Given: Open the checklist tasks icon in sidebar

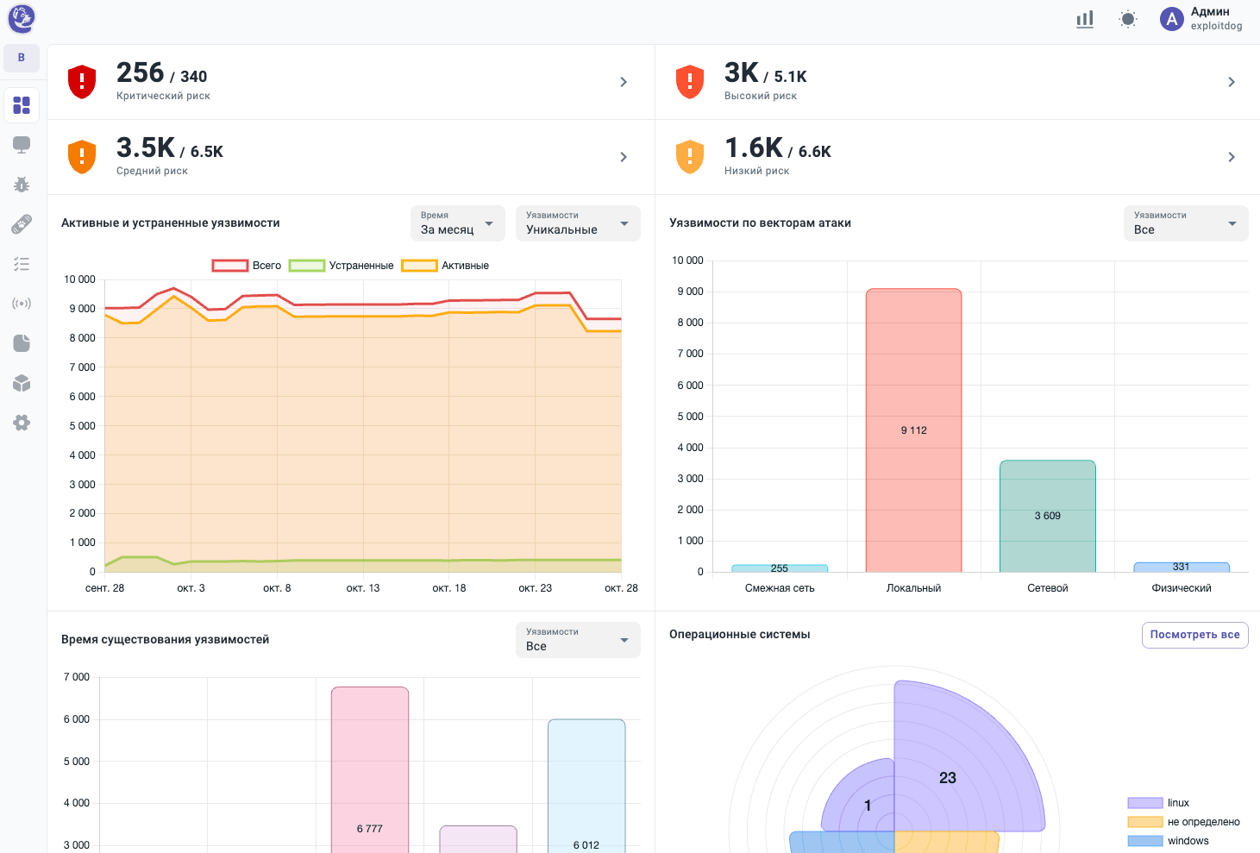Looking at the screenshot, I should [22, 264].
